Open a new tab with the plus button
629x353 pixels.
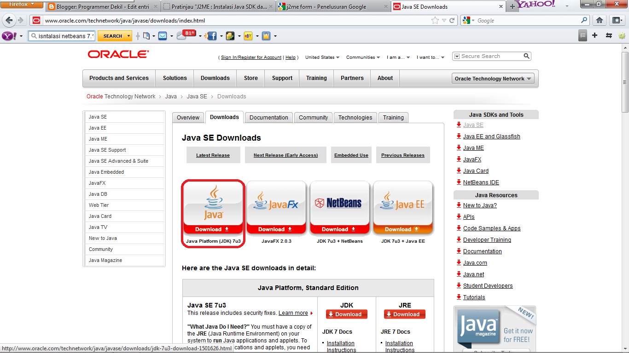512,6
